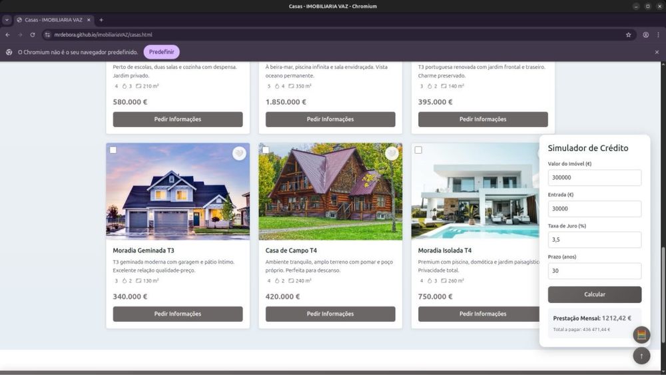Image resolution: width=666 pixels, height=375 pixels.
Task: Click the 240 m² area value
Action: [303, 280]
